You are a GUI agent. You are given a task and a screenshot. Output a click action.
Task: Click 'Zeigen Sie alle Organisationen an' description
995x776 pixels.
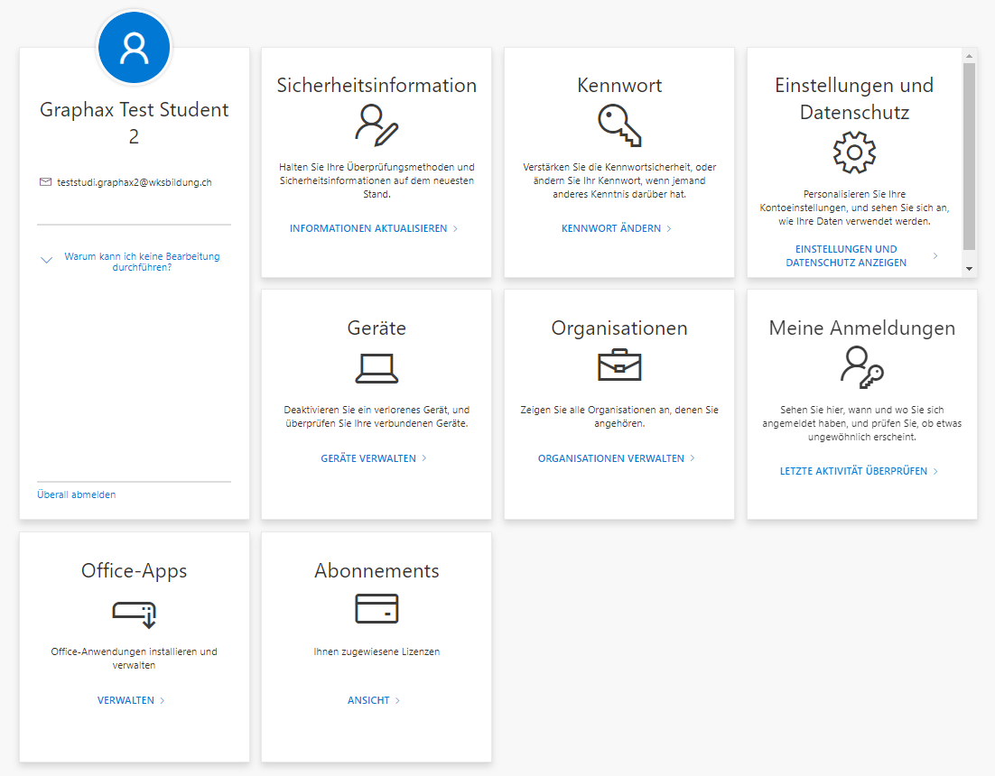pos(619,417)
